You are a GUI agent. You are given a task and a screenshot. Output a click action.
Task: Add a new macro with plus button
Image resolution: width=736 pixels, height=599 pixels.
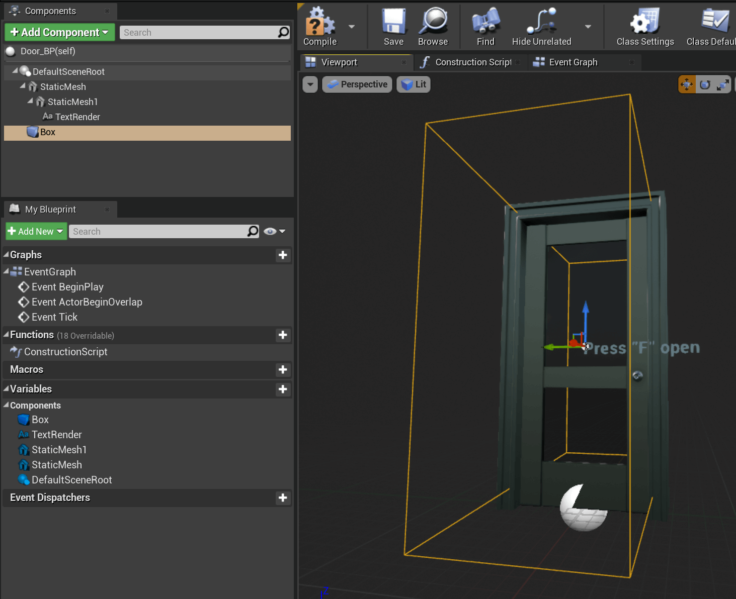[283, 370]
